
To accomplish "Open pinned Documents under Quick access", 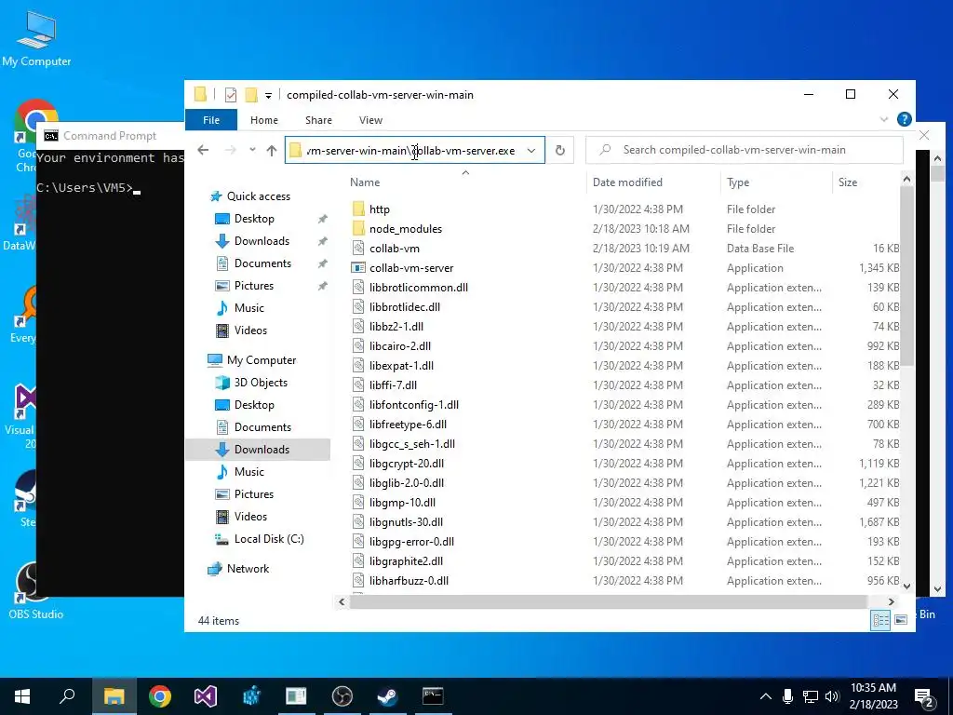I will click(262, 263).
